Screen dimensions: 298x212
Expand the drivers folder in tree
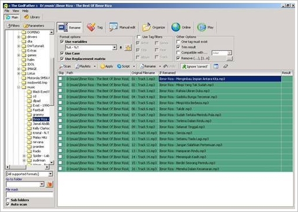click(19, 37)
